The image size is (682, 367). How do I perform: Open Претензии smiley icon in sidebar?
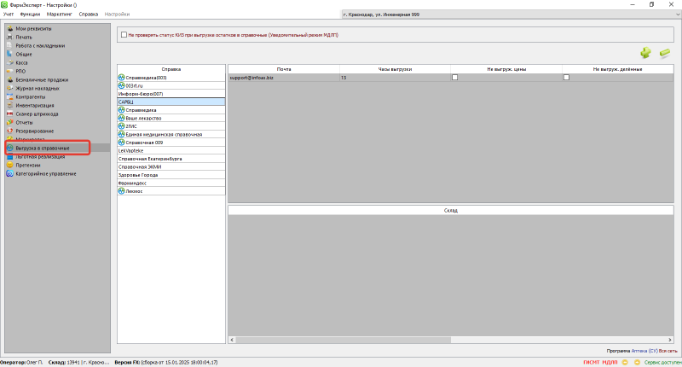(10, 165)
